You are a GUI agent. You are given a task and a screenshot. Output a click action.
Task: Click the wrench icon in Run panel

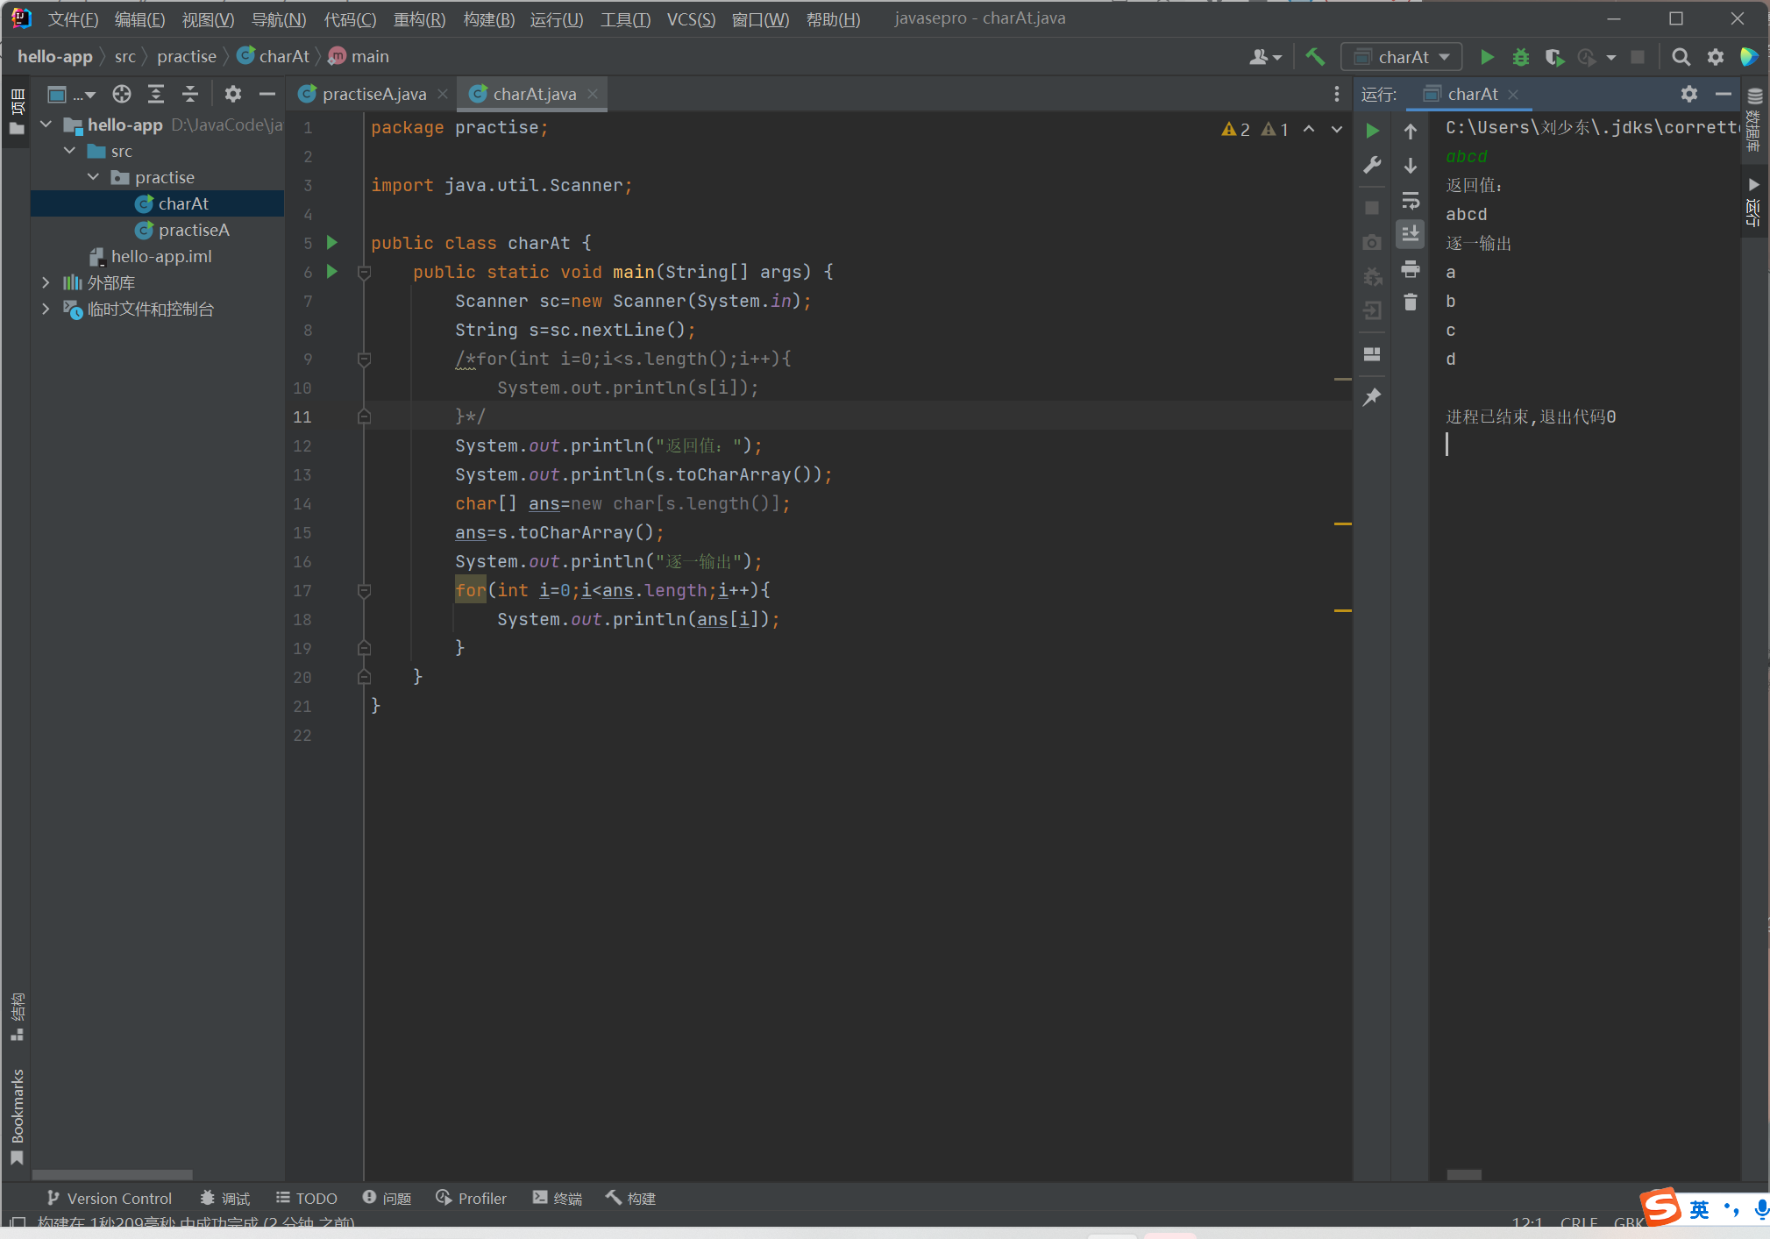click(x=1372, y=165)
